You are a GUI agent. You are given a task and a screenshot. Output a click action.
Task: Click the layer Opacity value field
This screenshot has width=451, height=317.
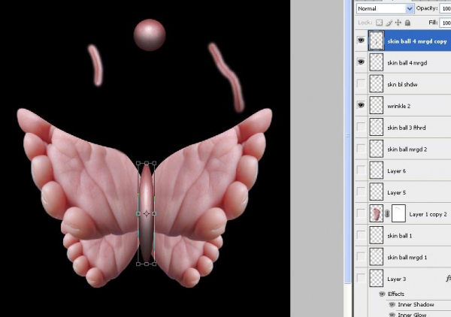445,8
